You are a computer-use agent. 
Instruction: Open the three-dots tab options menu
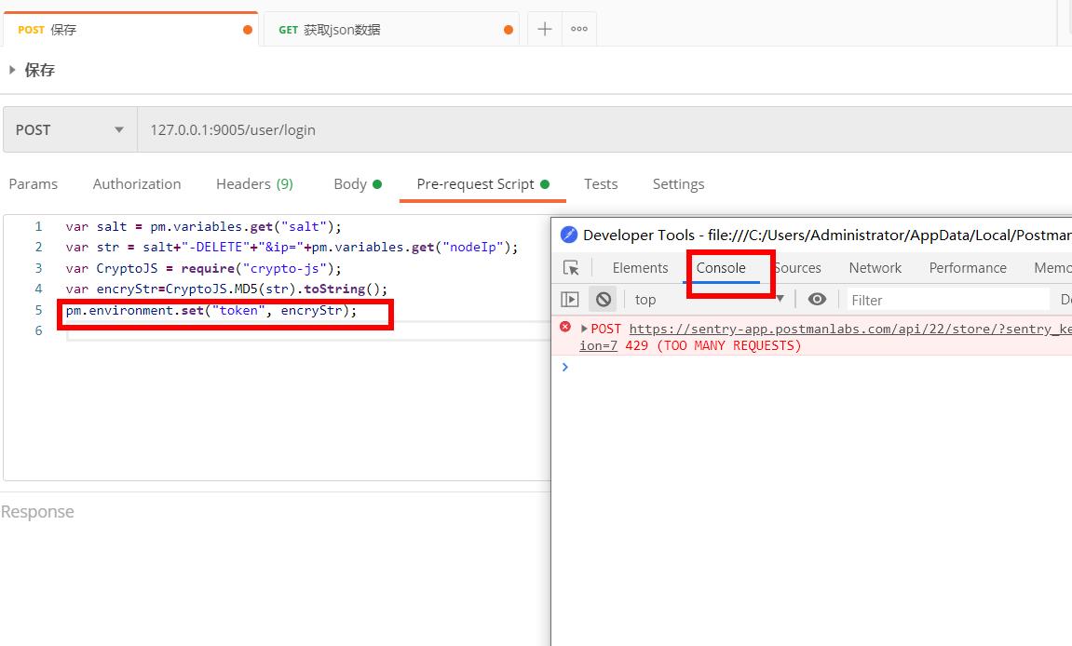point(578,28)
